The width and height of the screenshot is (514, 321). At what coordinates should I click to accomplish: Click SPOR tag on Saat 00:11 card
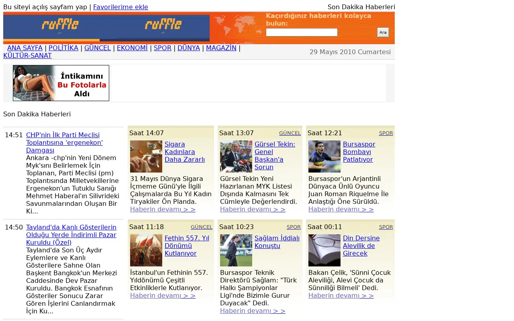tap(386, 227)
